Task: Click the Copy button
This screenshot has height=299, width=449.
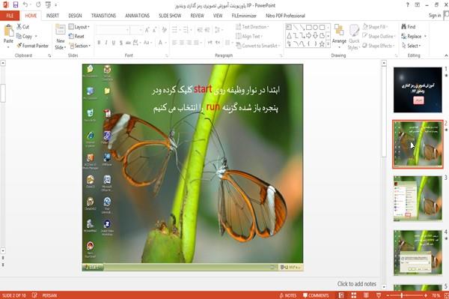Action: click(25, 37)
